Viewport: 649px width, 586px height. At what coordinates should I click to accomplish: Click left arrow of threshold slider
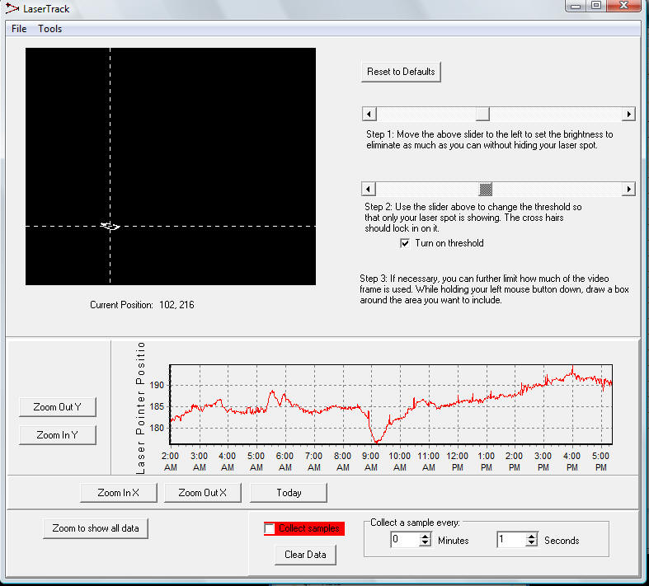click(x=369, y=189)
